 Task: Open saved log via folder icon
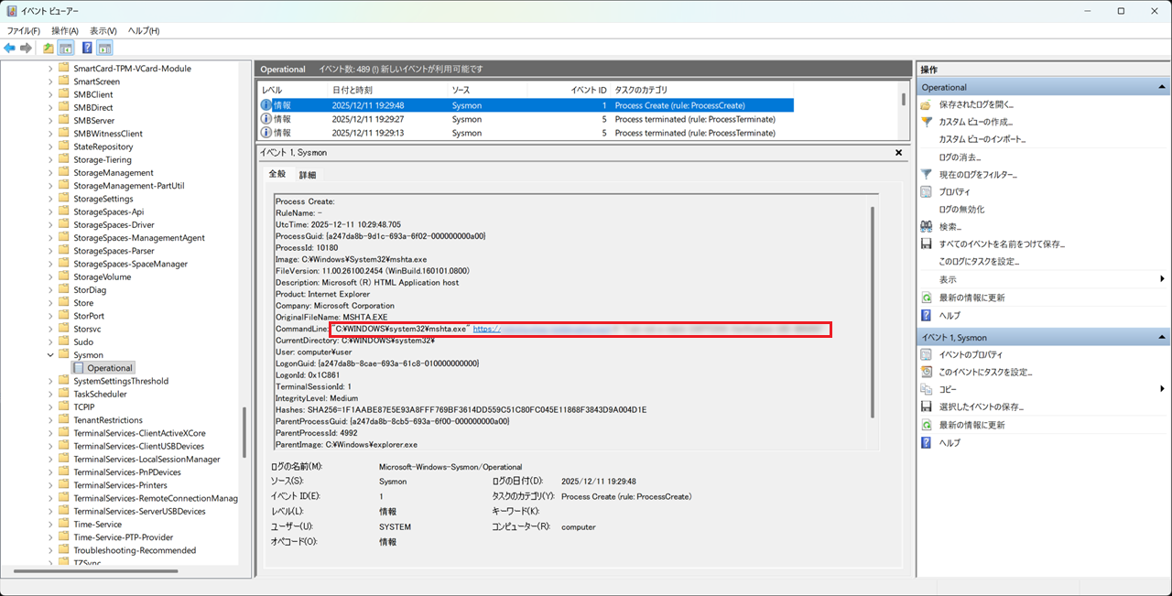(x=927, y=104)
